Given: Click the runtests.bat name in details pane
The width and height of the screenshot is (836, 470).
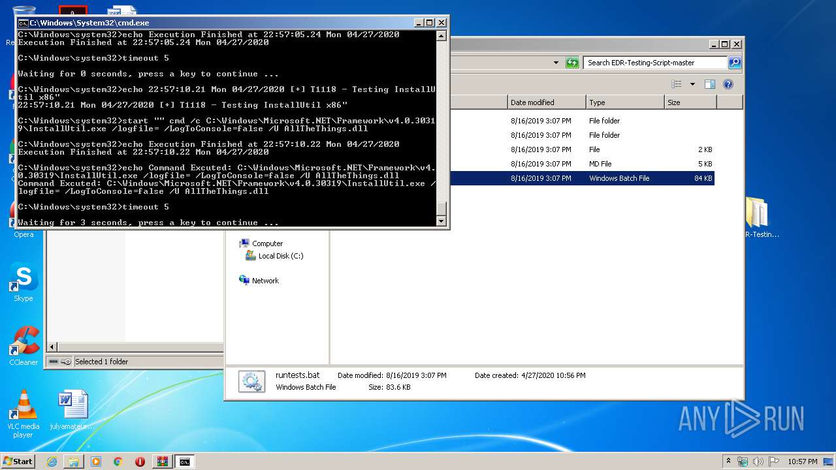Looking at the screenshot, I should pos(298,375).
